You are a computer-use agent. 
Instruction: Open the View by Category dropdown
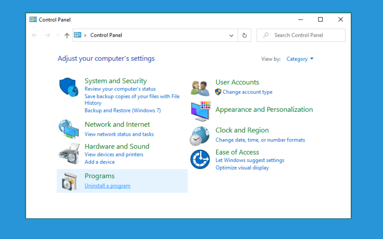[300, 59]
